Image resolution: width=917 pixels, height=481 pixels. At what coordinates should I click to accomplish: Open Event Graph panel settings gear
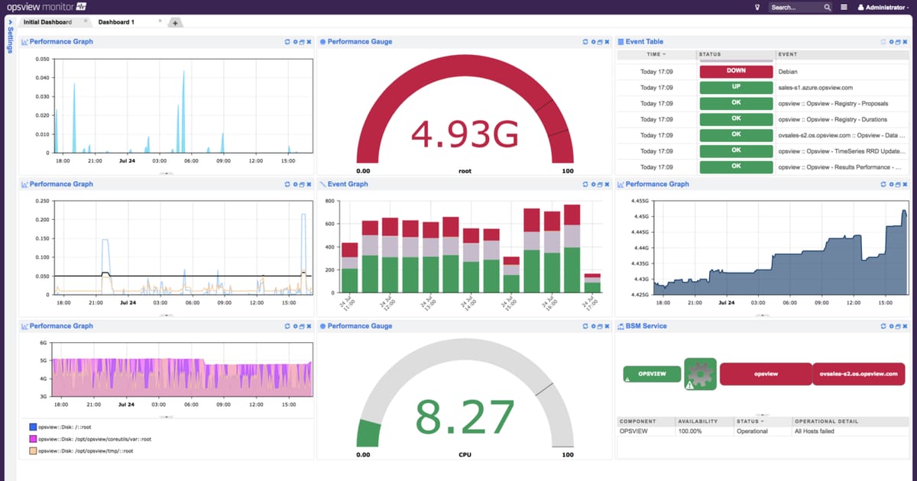click(593, 184)
